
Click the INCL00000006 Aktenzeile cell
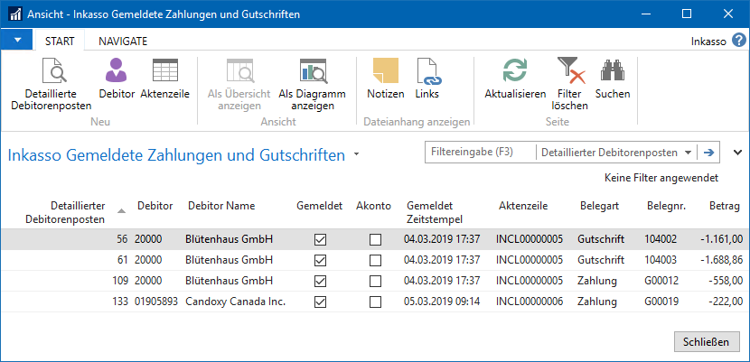530,302
